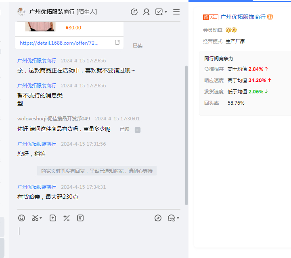Expand dropdown arrow beside add task icon
Viewport: 291px width, 258px height.
pyautogui.click(x=166, y=12)
